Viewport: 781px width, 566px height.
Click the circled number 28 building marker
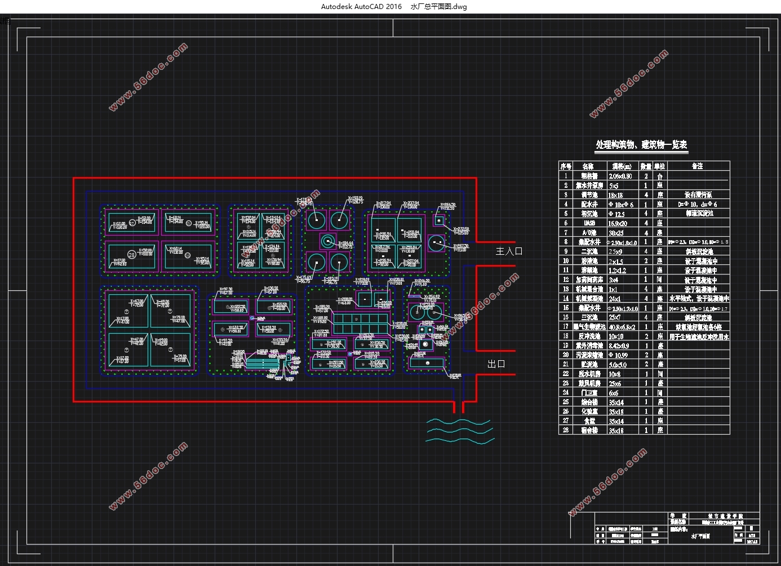point(132,255)
